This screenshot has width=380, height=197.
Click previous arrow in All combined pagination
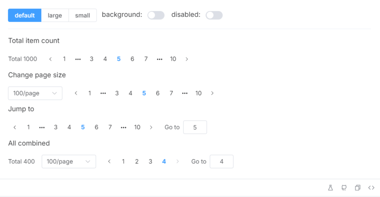click(x=109, y=162)
